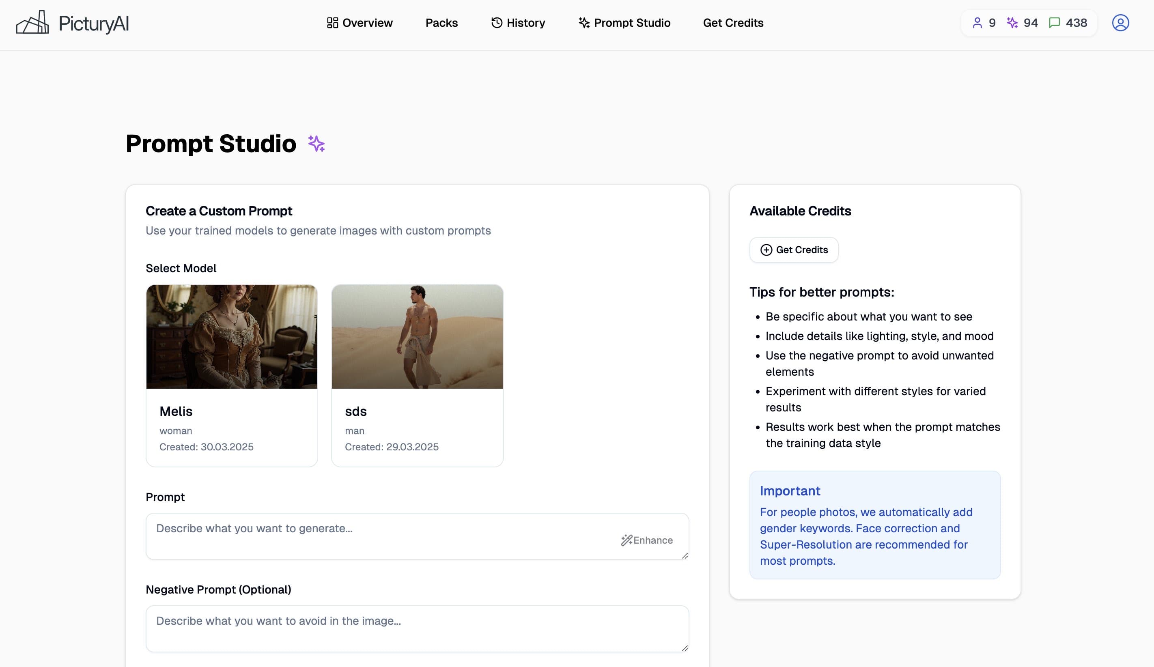Image resolution: width=1154 pixels, height=667 pixels.
Task: Open the History page
Action: coord(518,23)
